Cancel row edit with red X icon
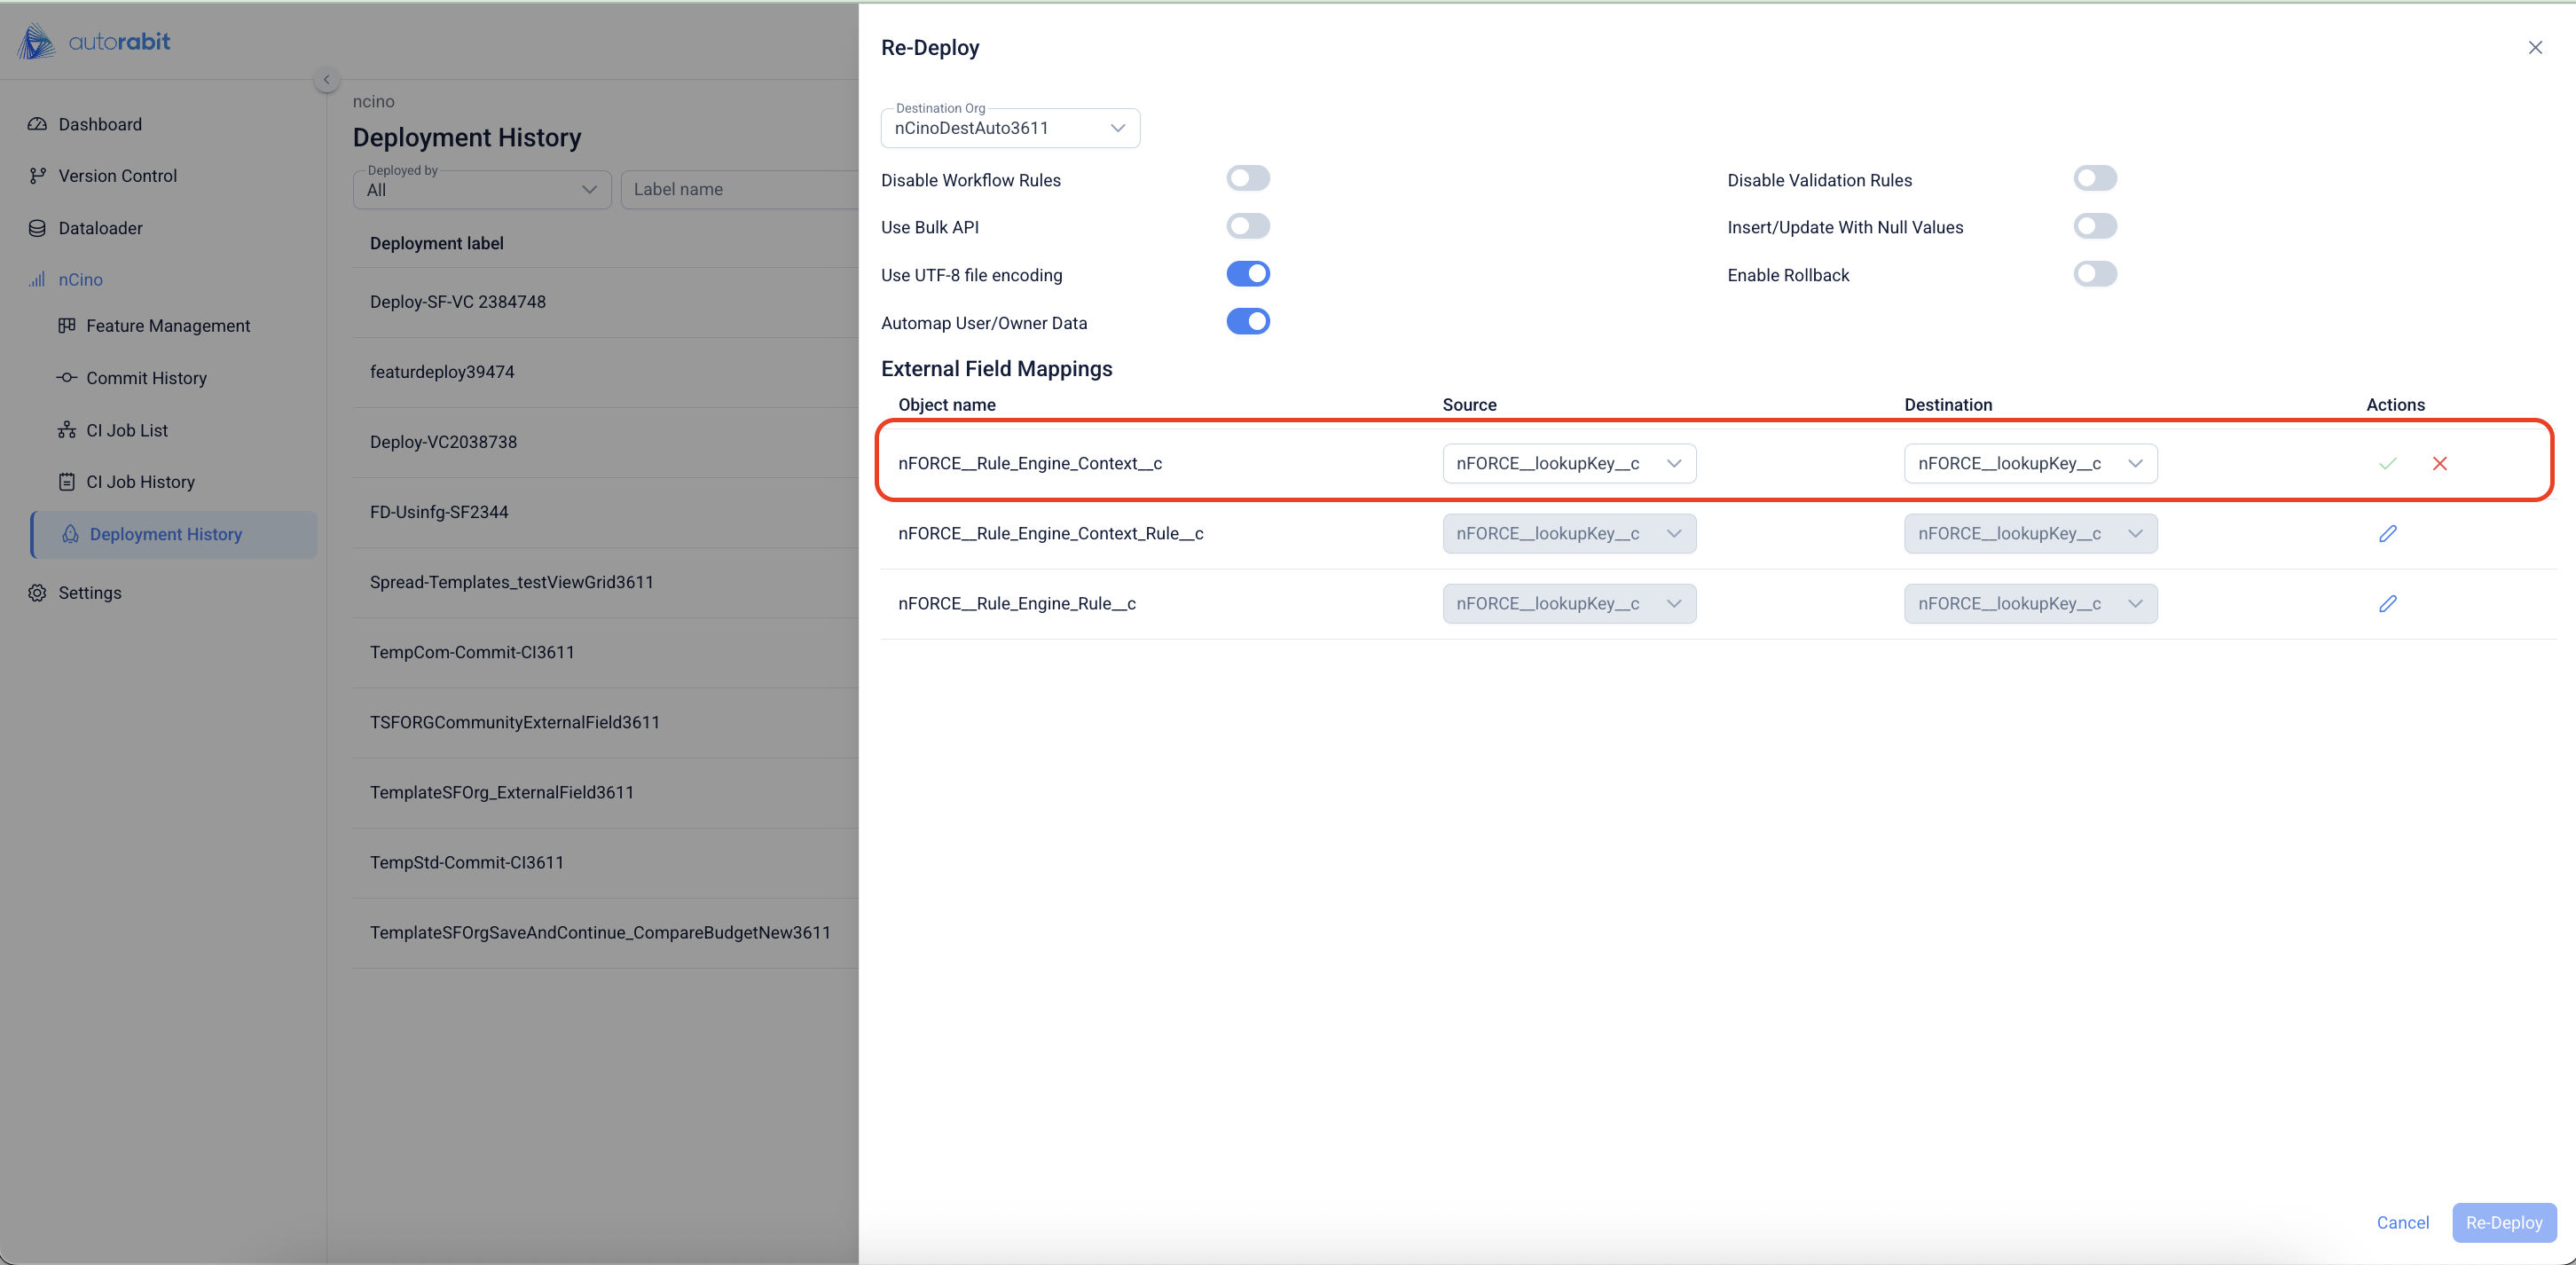The image size is (2576, 1265). [2439, 463]
